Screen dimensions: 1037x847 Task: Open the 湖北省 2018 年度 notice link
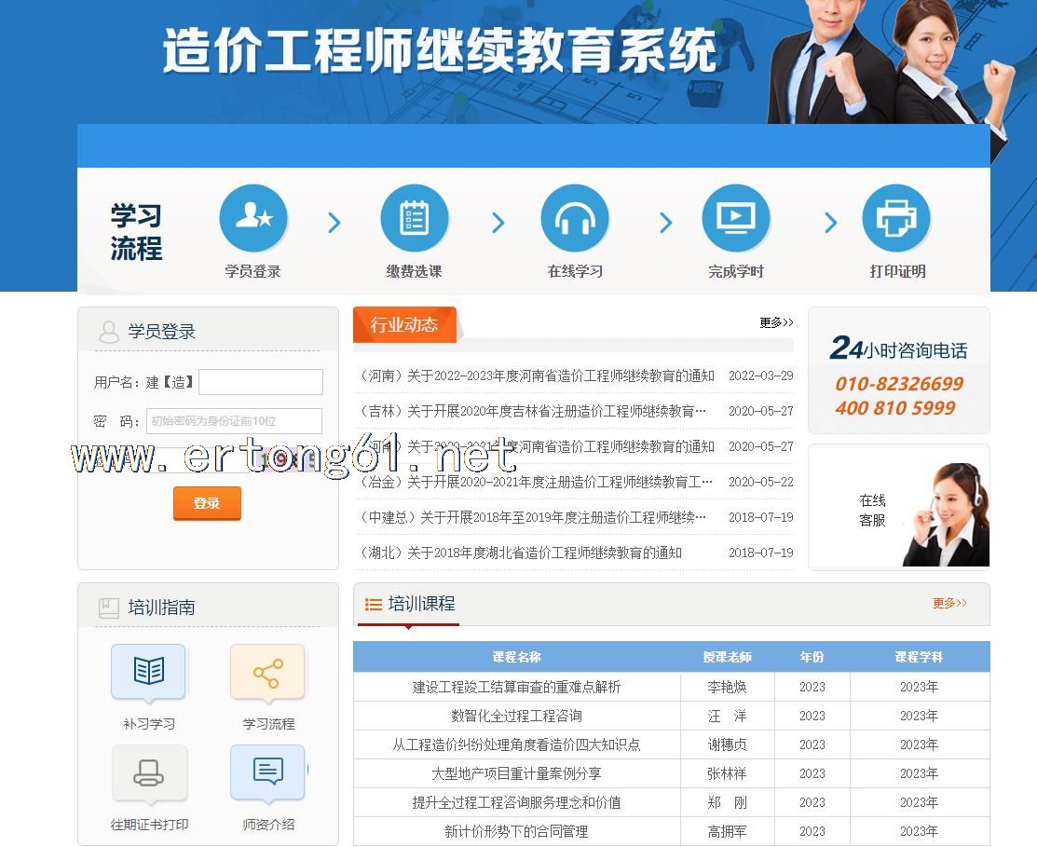[521, 553]
